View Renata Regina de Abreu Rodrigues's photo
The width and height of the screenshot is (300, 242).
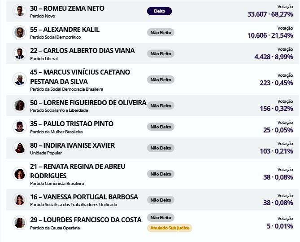[20, 174]
